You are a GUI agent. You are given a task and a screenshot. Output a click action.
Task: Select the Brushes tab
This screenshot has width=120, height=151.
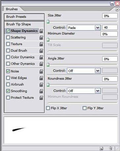click(x=12, y=9)
